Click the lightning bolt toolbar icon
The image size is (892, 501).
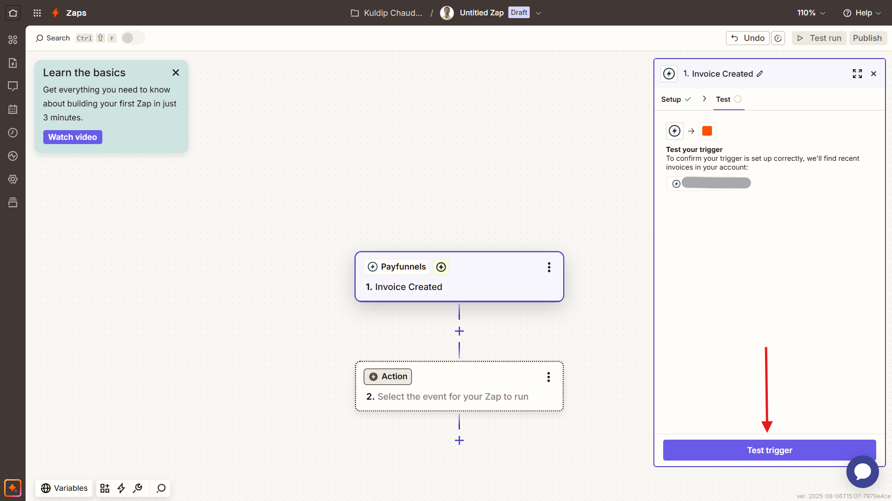(121, 488)
